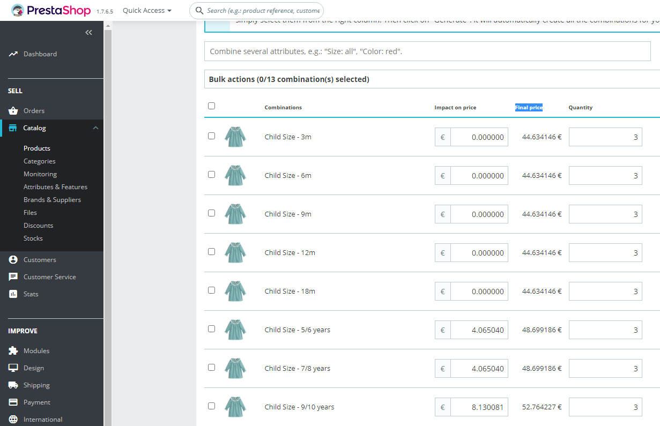Click the Dashboard trend icon
660x426 pixels.
(x=13, y=54)
